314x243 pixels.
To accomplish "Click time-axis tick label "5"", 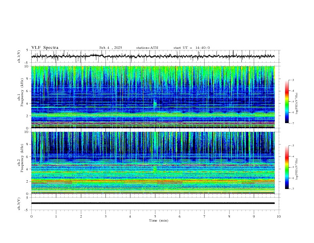I will click(x=155, y=216).
